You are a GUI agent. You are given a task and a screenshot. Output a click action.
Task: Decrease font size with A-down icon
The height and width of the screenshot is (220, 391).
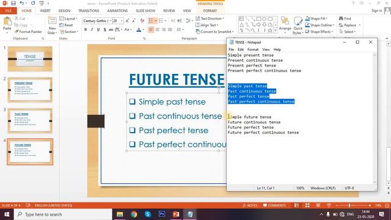pos(134,21)
